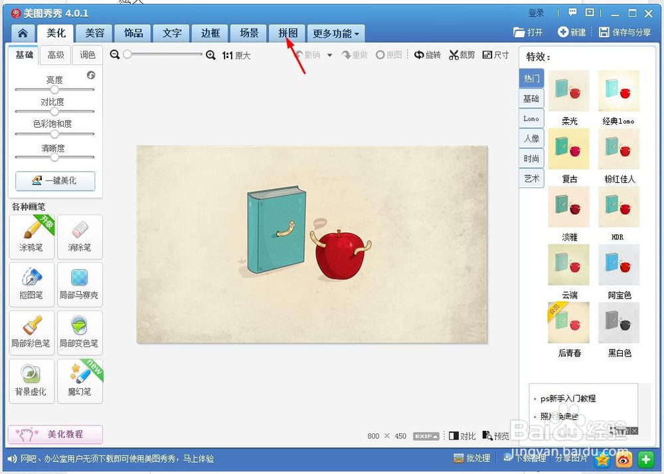Select the Lomo effects category
The width and height of the screenshot is (664, 474).
[x=531, y=119]
